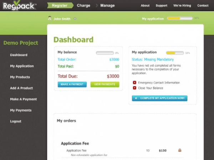Viewport: 214px width, 160px height.
Task: Click the red icon beside Emergency Contact Information
Action: tap(134, 82)
